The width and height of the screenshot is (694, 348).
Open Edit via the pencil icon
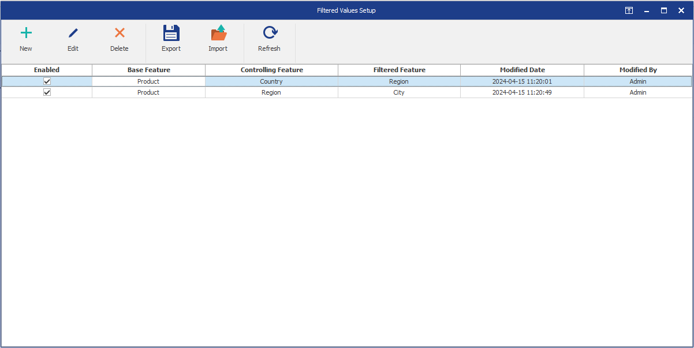point(73,33)
